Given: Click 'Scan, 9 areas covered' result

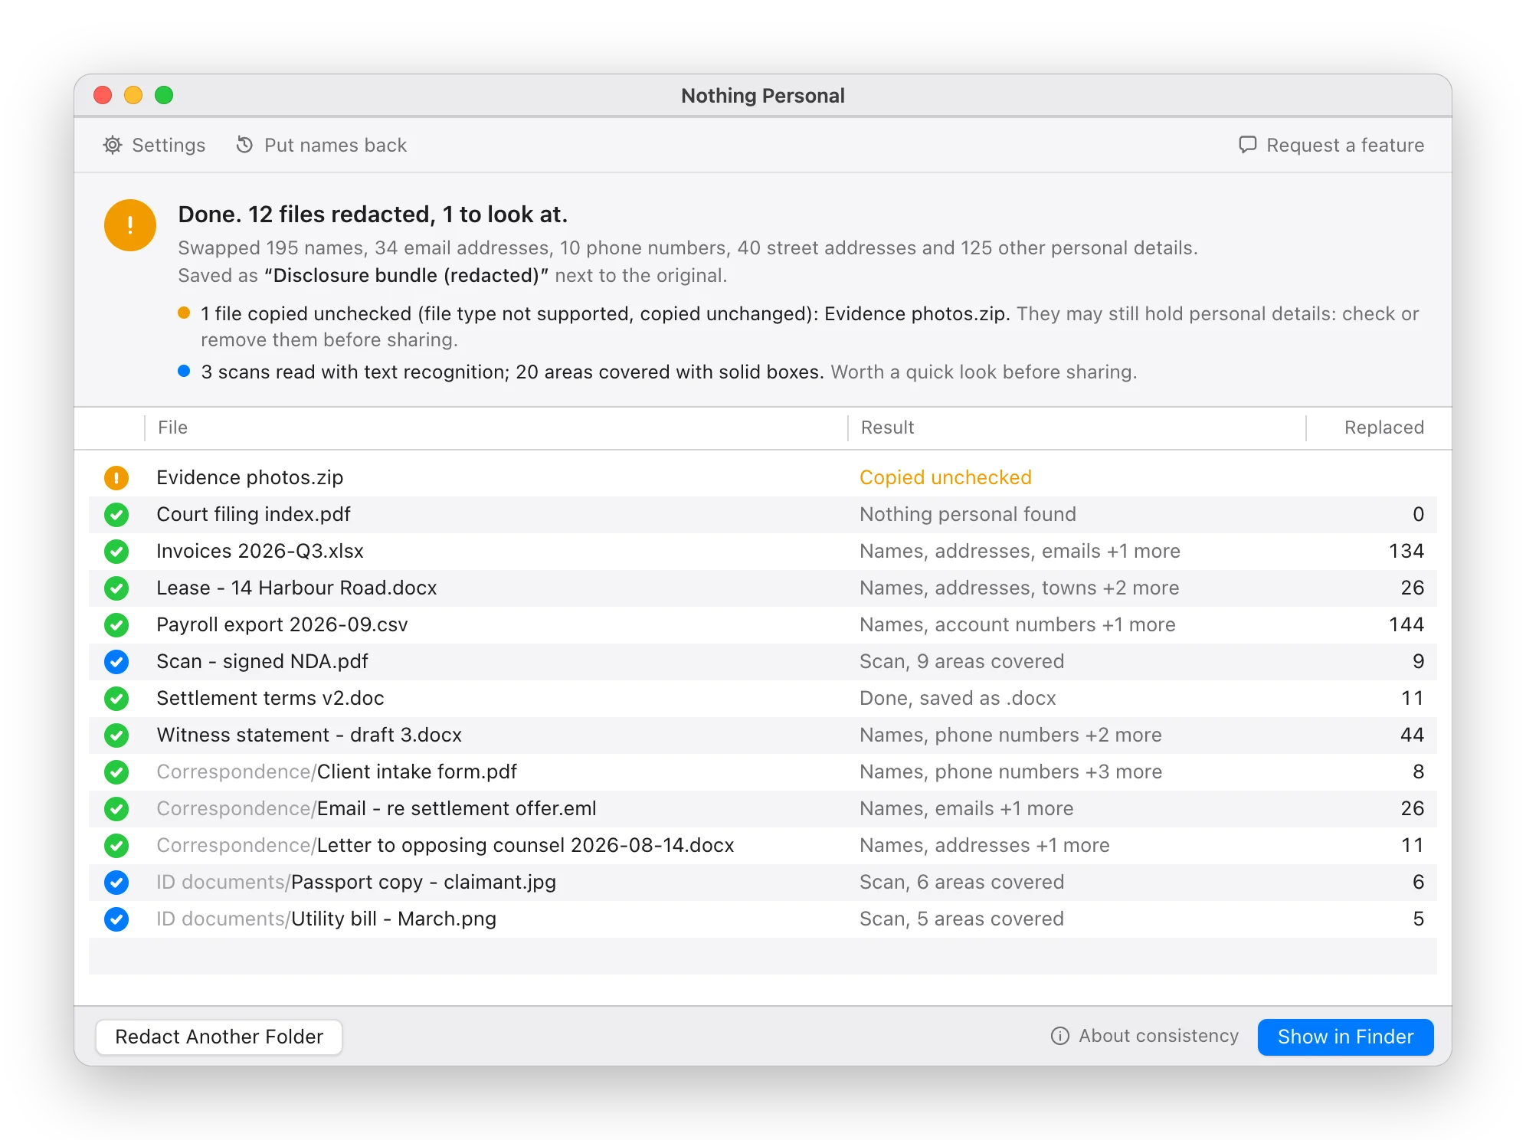Looking at the screenshot, I should [x=961, y=661].
